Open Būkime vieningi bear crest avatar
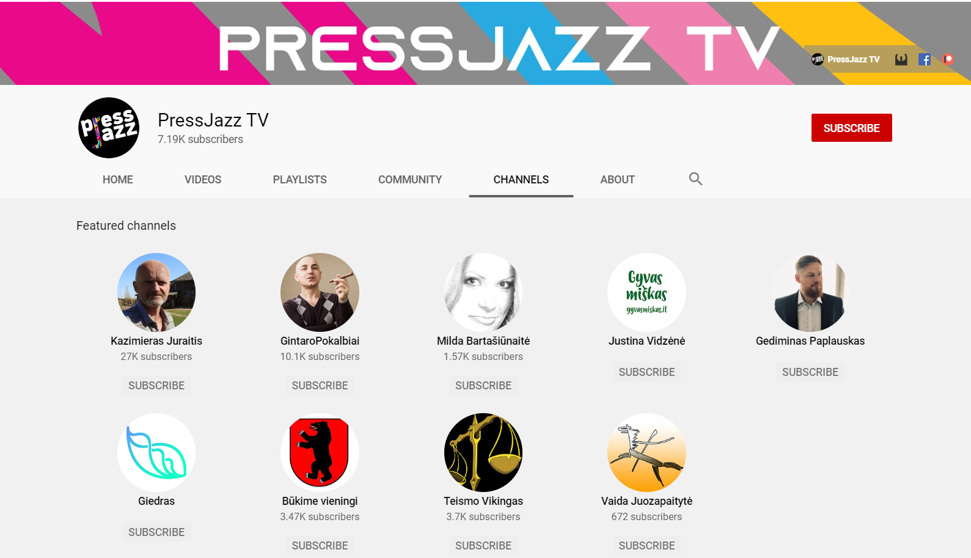The image size is (971, 558). (x=320, y=452)
